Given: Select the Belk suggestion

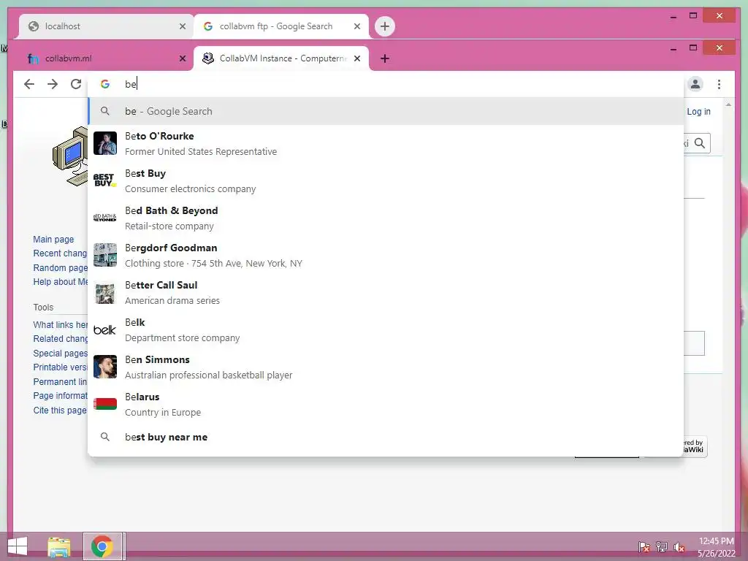Looking at the screenshot, I should tap(386, 329).
